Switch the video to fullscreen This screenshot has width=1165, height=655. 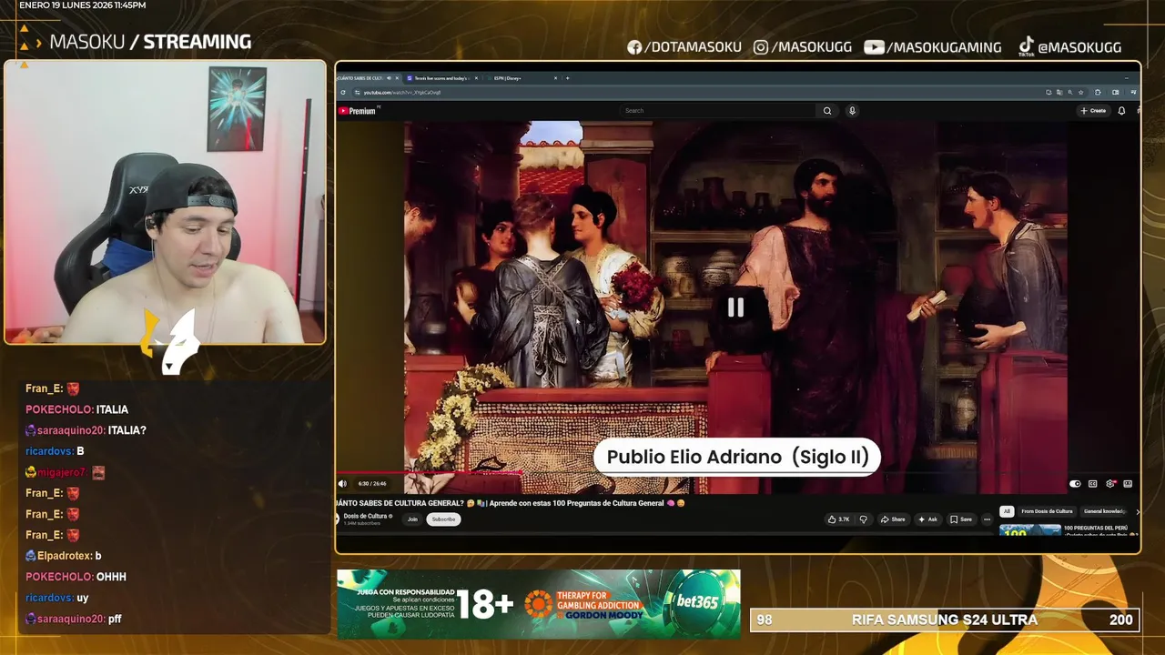1128,484
